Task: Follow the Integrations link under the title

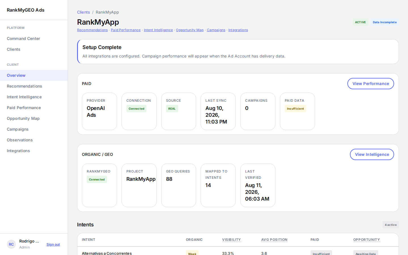Action: pos(238,30)
